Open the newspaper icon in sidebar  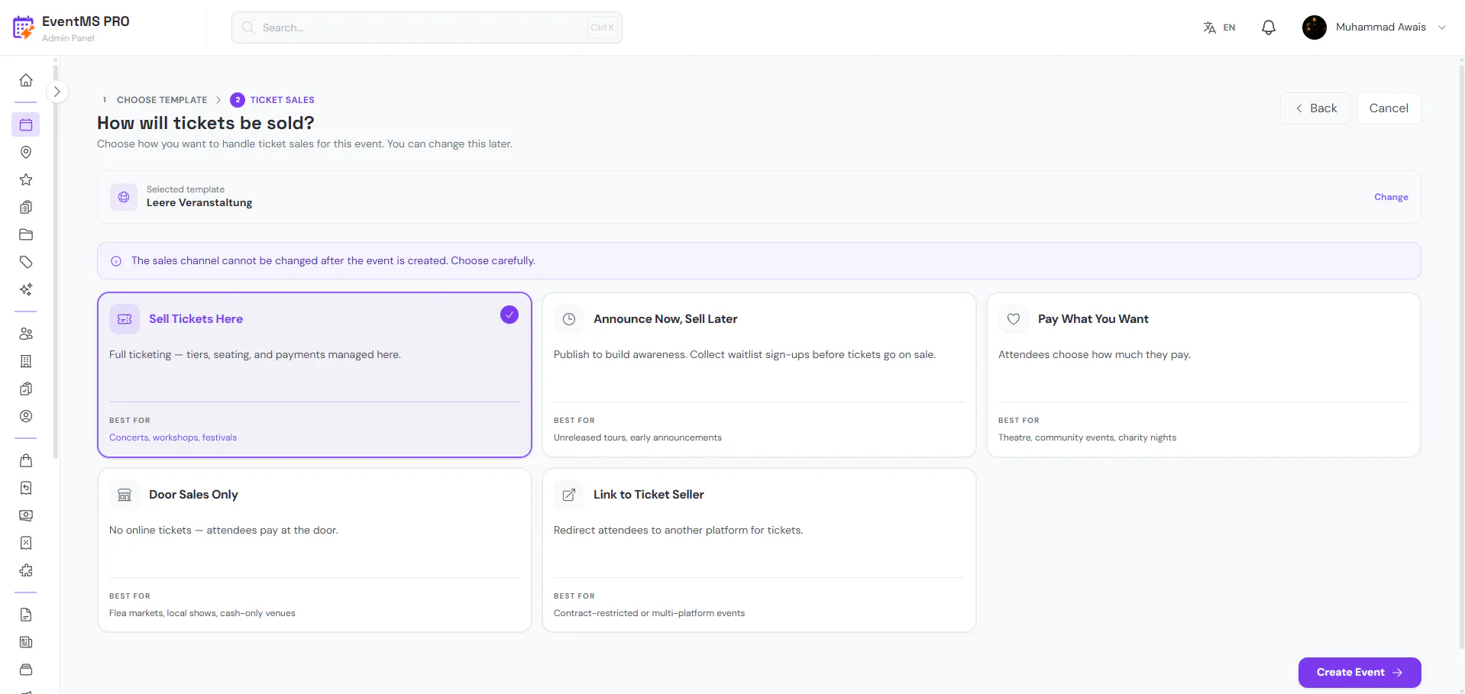point(26,642)
